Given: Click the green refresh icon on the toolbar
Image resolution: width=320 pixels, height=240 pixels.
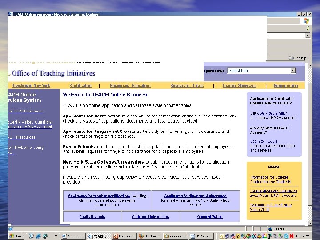Looking at the screenshot, I should 308,28.
